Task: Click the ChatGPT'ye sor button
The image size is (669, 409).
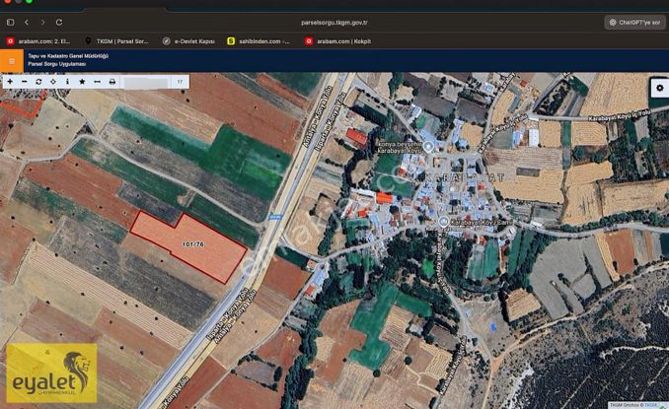Action: [x=634, y=22]
